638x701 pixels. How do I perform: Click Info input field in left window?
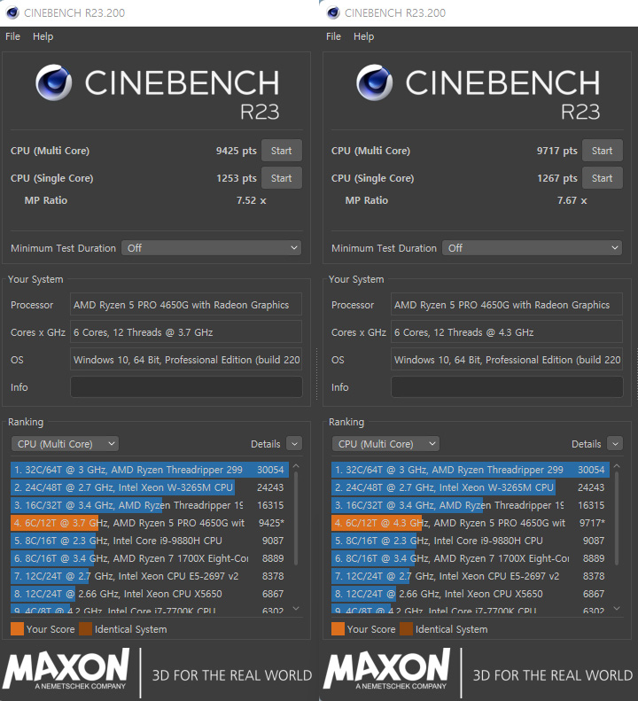pos(186,386)
